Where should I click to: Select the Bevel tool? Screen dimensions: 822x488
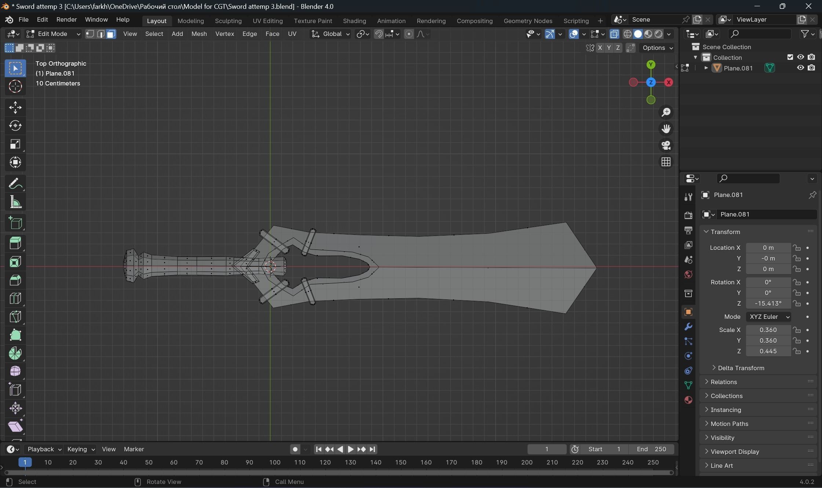(15, 280)
